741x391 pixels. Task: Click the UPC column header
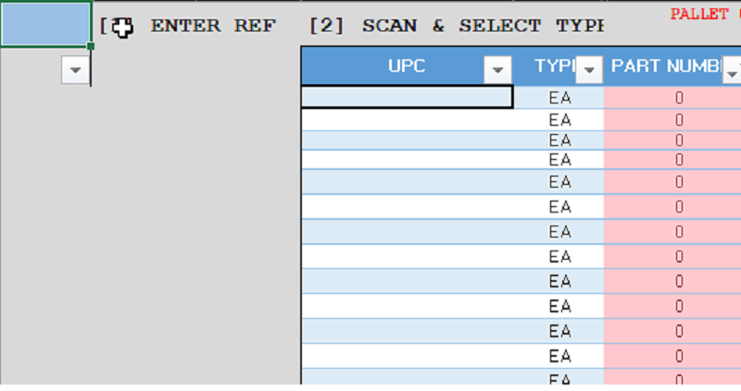click(406, 66)
